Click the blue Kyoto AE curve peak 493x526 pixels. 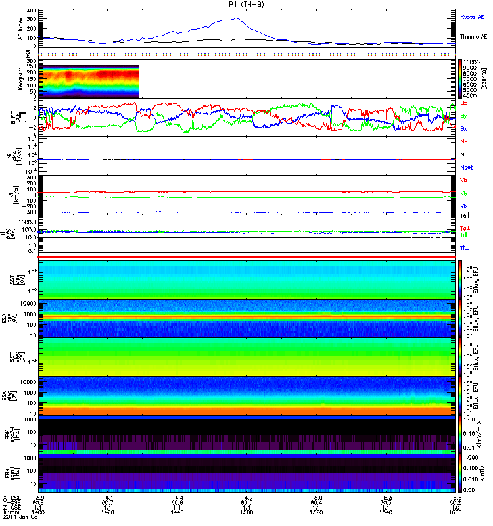click(236, 18)
